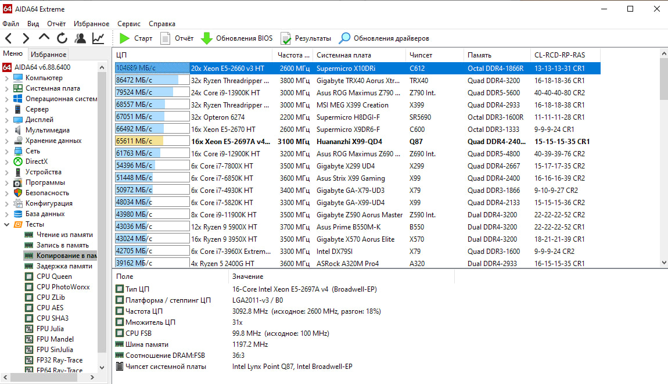Click Обновления драйверов in toolbar
The image size is (668, 384).
coord(384,38)
